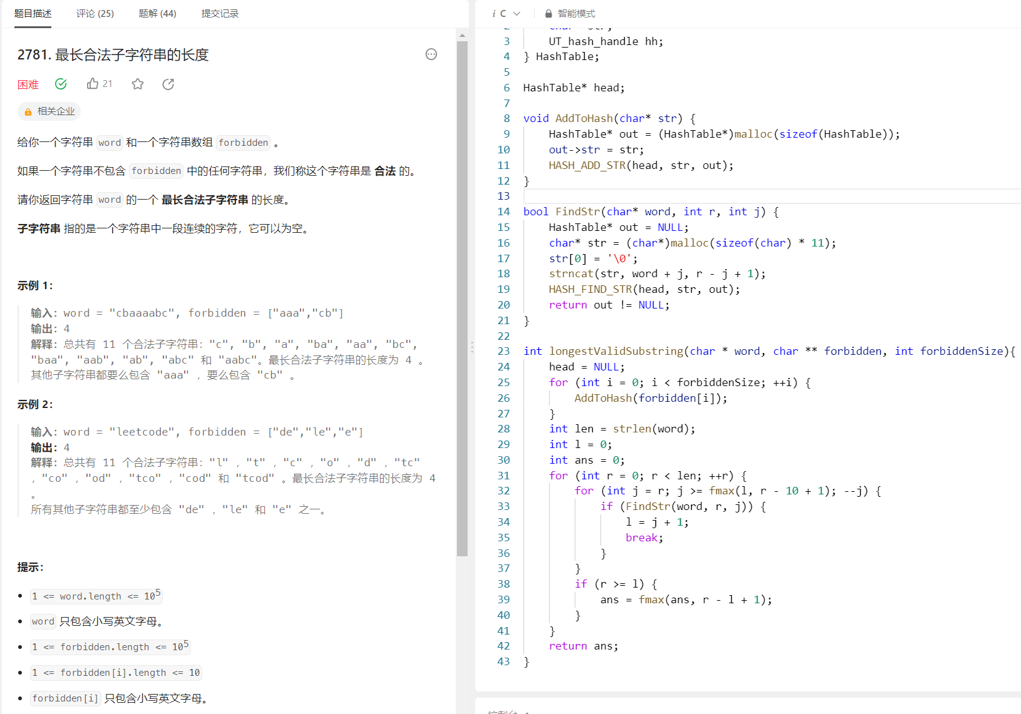Image resolution: width=1021 pixels, height=714 pixels.
Task: Click the lock icon beside 相关企业
Action: point(28,112)
